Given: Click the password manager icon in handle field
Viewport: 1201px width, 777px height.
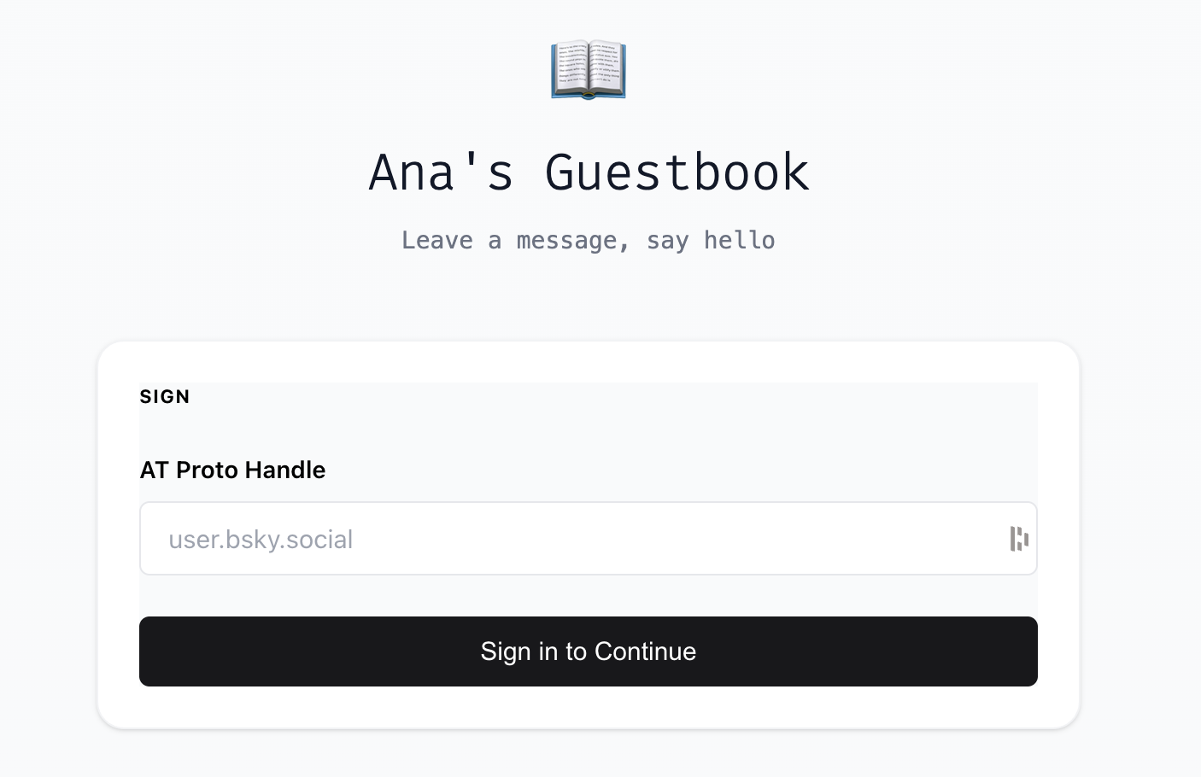Looking at the screenshot, I should click(1018, 539).
